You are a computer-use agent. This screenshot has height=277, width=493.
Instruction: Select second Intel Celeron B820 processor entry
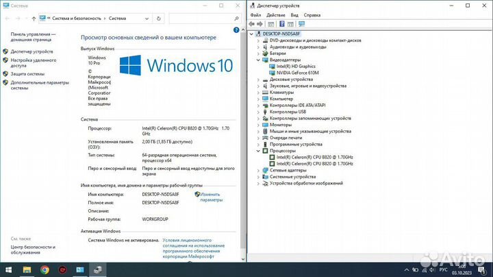tap(315, 164)
